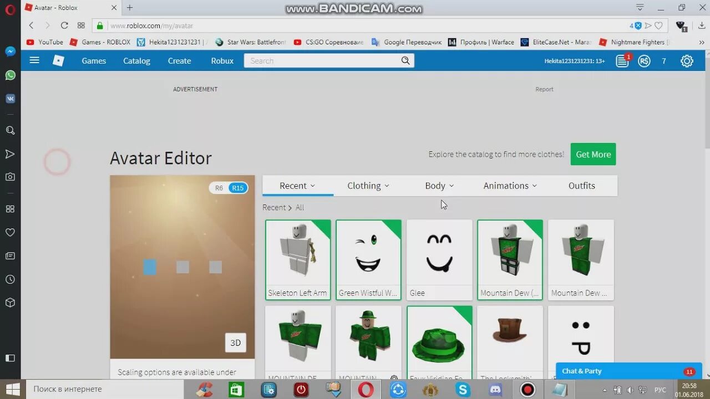This screenshot has width=710, height=399.
Task: Focus the Roblox search field
Action: pos(322,60)
